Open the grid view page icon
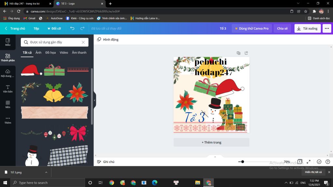Image resolution: width=333 pixels, height=187 pixels. pos(300,162)
